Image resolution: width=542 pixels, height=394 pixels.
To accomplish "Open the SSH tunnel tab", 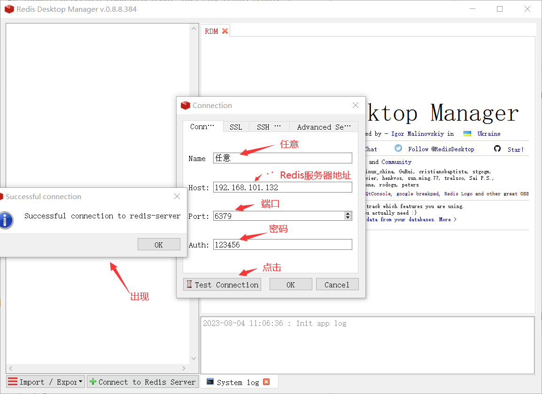I will coord(269,127).
